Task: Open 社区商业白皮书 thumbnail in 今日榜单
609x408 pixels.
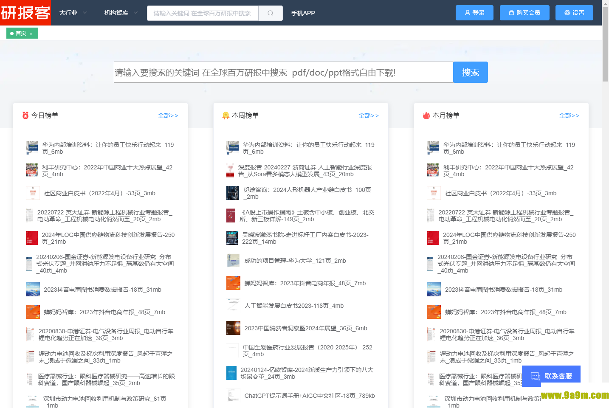Action: tap(33, 193)
